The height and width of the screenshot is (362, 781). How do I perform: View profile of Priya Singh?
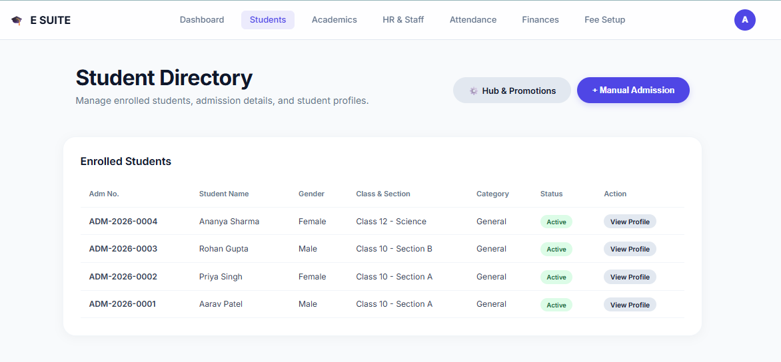630,277
